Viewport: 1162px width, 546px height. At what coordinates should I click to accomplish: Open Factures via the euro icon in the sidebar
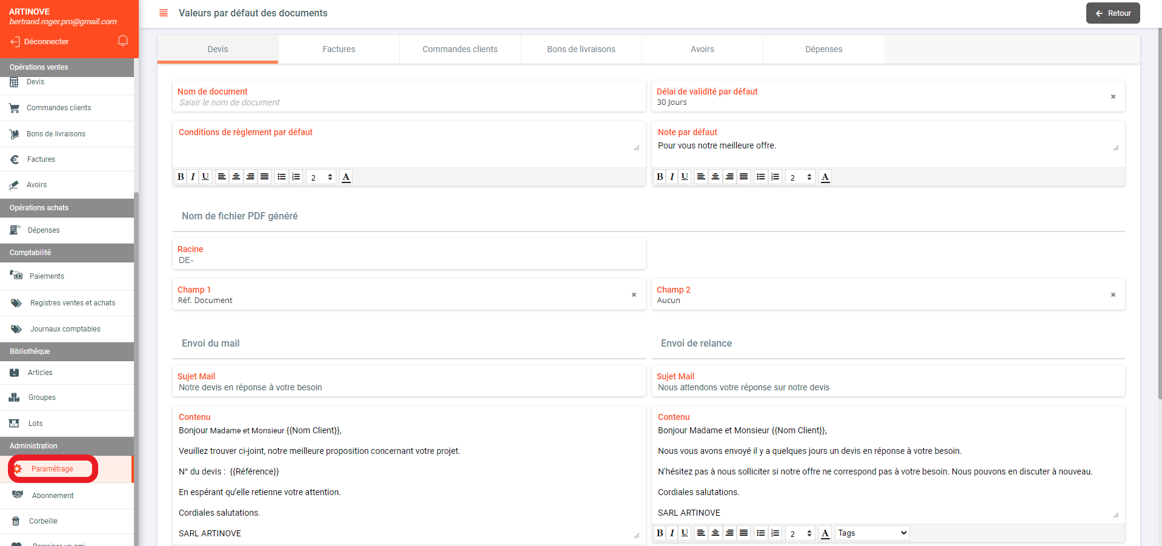(x=15, y=159)
